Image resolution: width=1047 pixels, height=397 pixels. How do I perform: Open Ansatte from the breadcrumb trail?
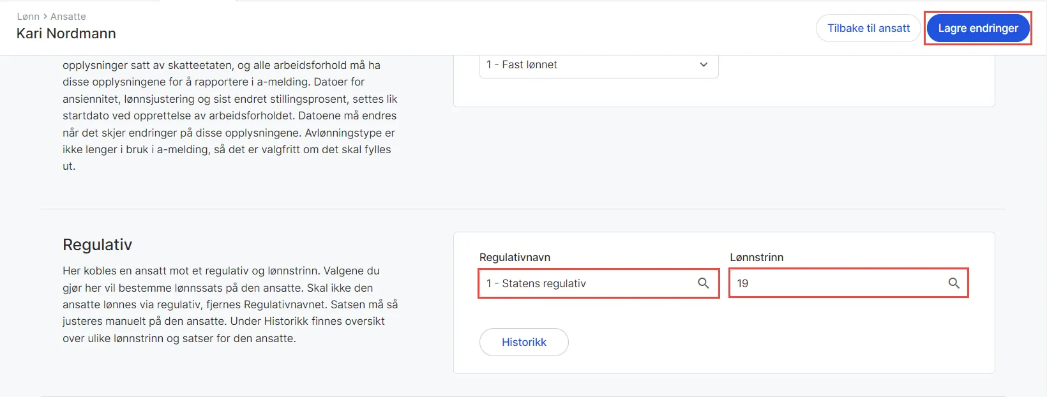(x=68, y=16)
